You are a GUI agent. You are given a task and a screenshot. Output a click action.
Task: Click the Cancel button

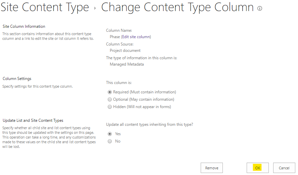pos(284,168)
